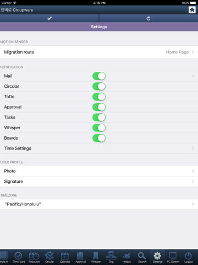
Task: Open the Calendar icon in bottom bar
Action: (x=65, y=257)
